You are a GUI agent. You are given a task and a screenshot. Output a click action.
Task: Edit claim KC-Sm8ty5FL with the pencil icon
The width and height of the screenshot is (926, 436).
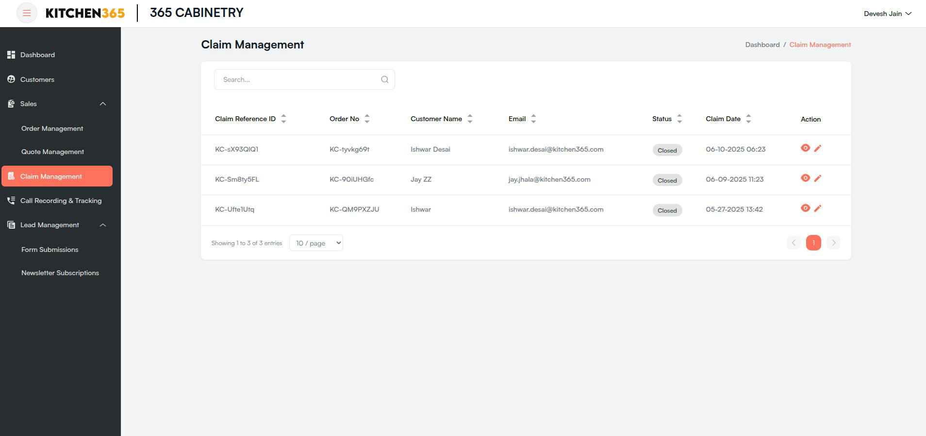pyautogui.click(x=818, y=178)
